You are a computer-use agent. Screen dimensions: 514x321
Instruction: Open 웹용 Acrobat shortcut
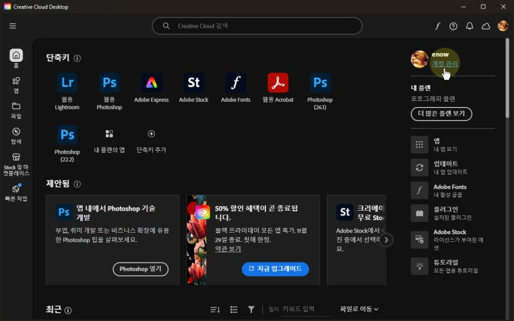click(278, 88)
